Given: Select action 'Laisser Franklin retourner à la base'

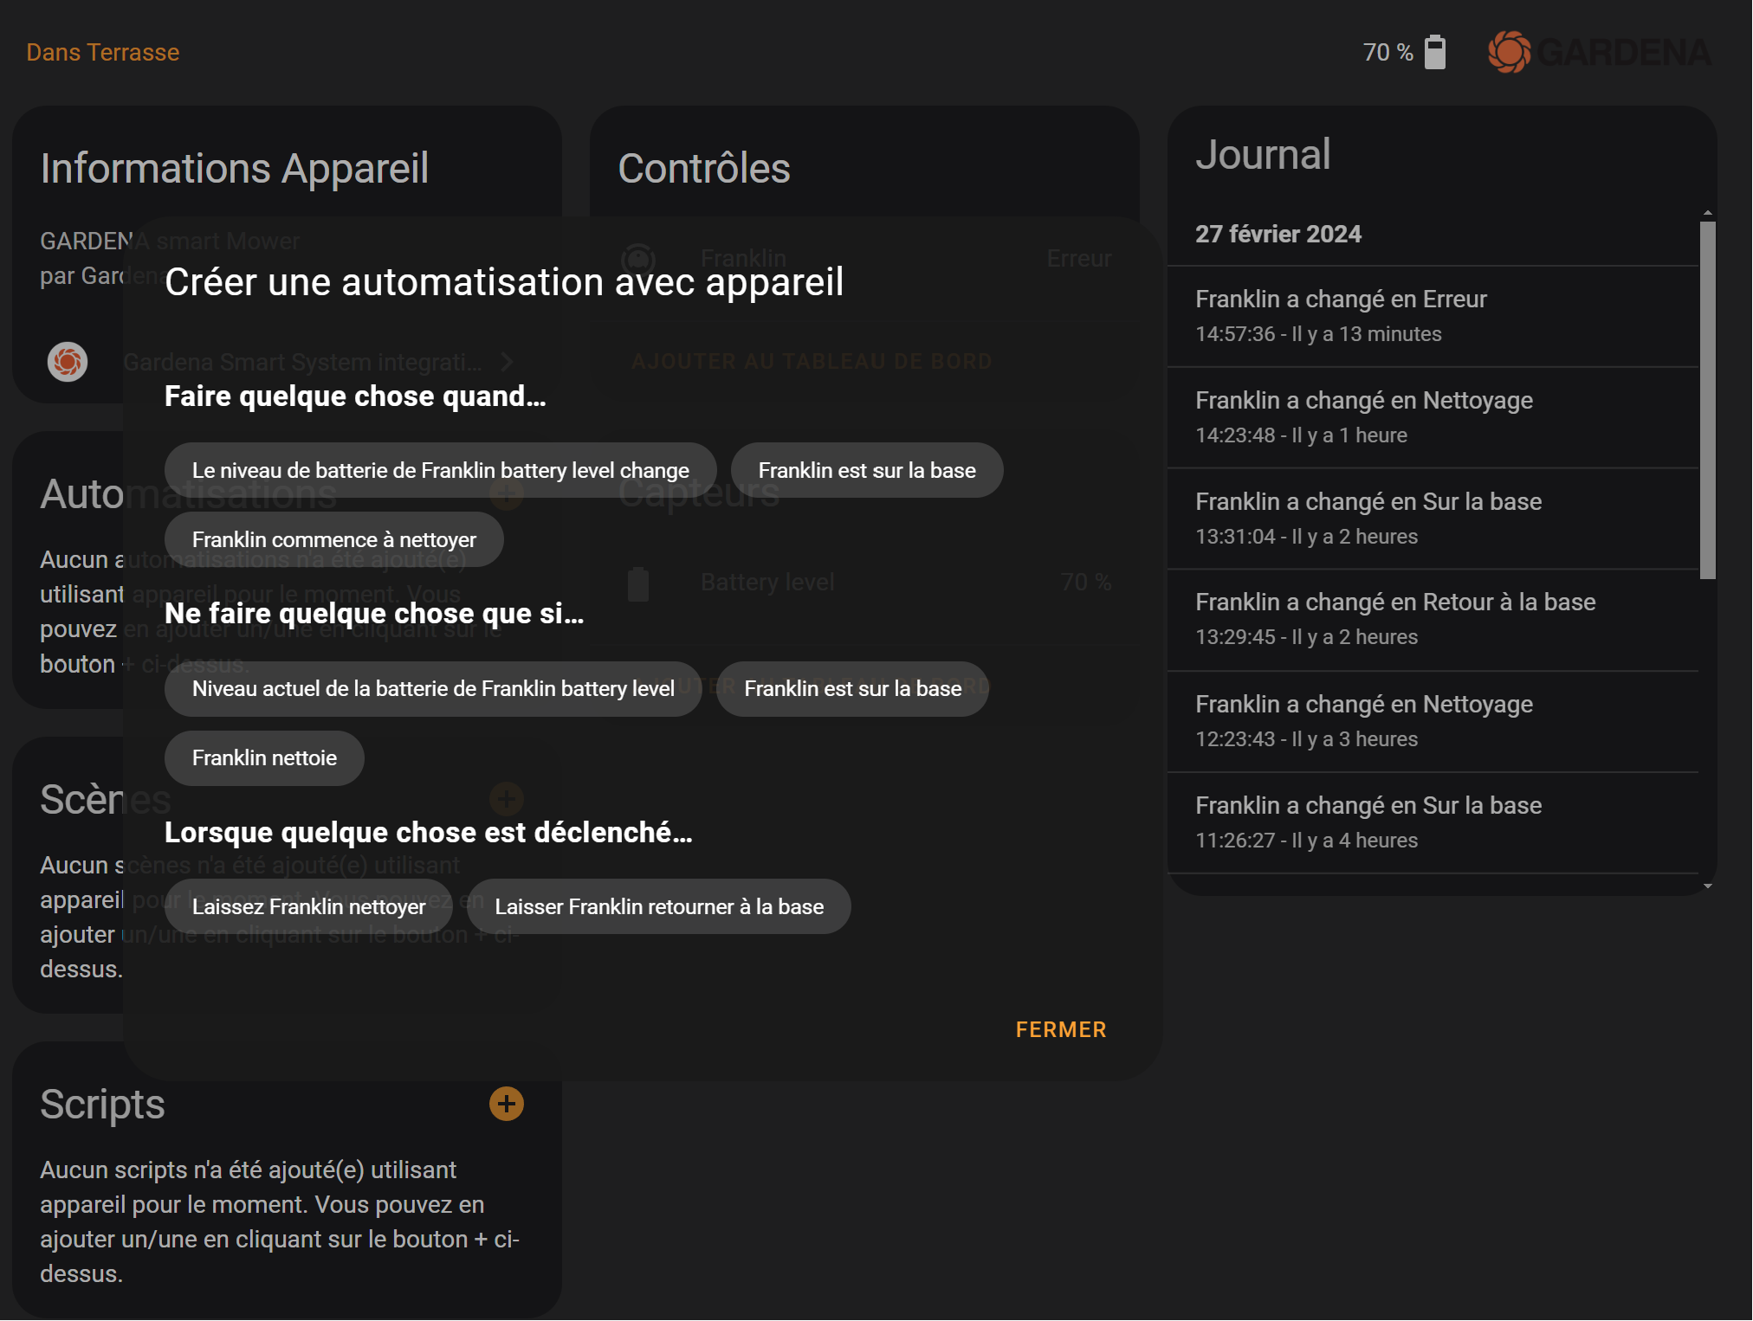Looking at the screenshot, I should point(659,906).
